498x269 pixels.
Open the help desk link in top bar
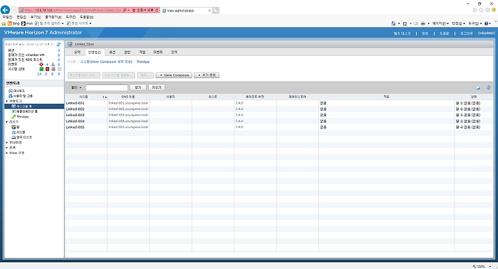pyautogui.click(x=402, y=33)
